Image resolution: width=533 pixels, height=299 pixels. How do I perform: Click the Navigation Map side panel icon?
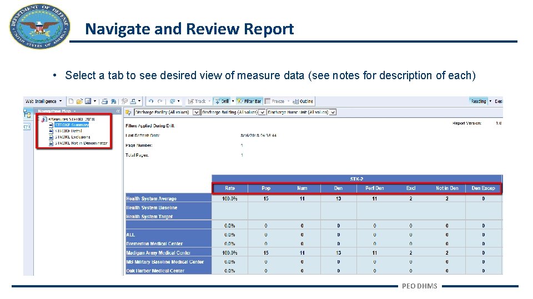(x=27, y=114)
